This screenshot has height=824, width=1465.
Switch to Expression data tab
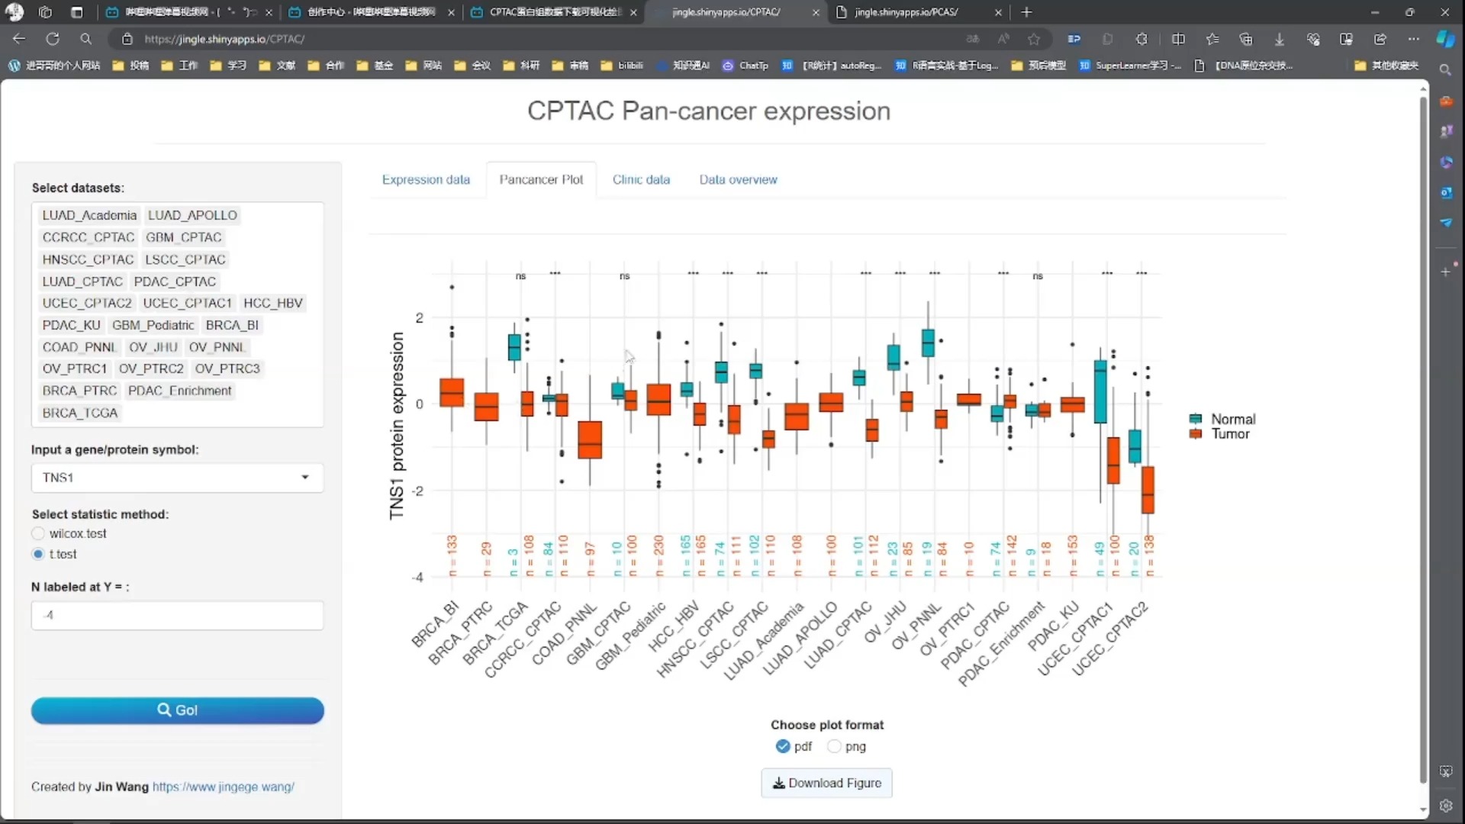tap(426, 179)
